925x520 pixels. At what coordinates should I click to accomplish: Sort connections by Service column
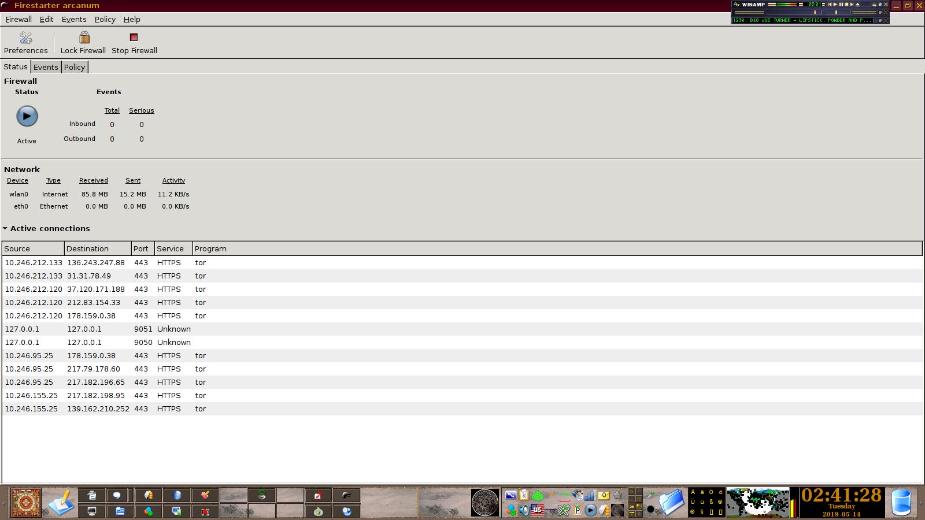[173, 248]
